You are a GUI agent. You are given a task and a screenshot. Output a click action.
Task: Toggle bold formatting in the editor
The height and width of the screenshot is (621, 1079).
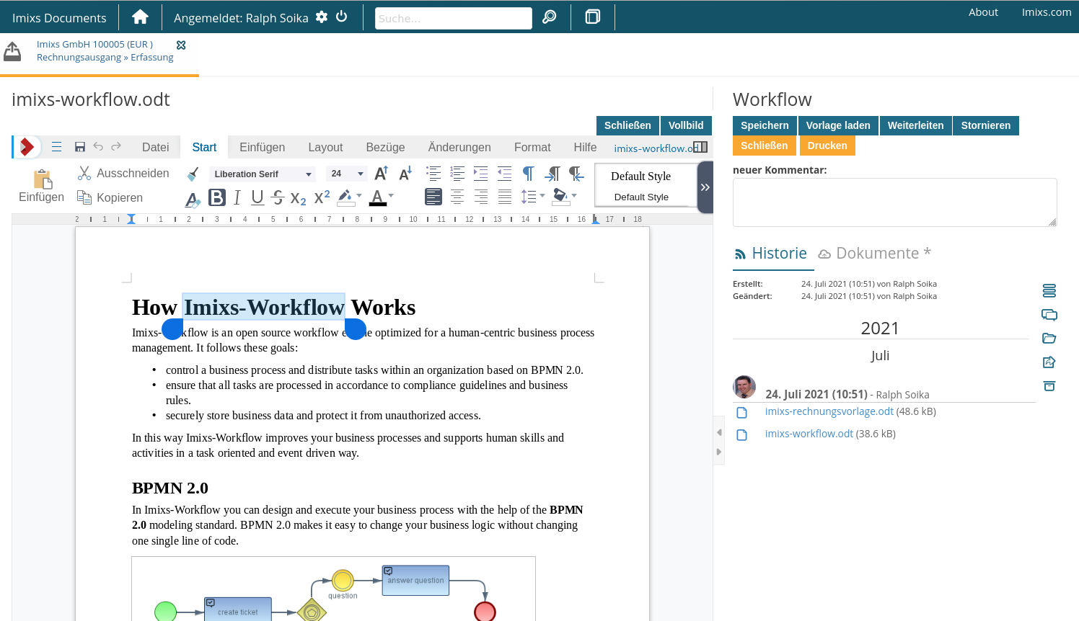click(217, 197)
